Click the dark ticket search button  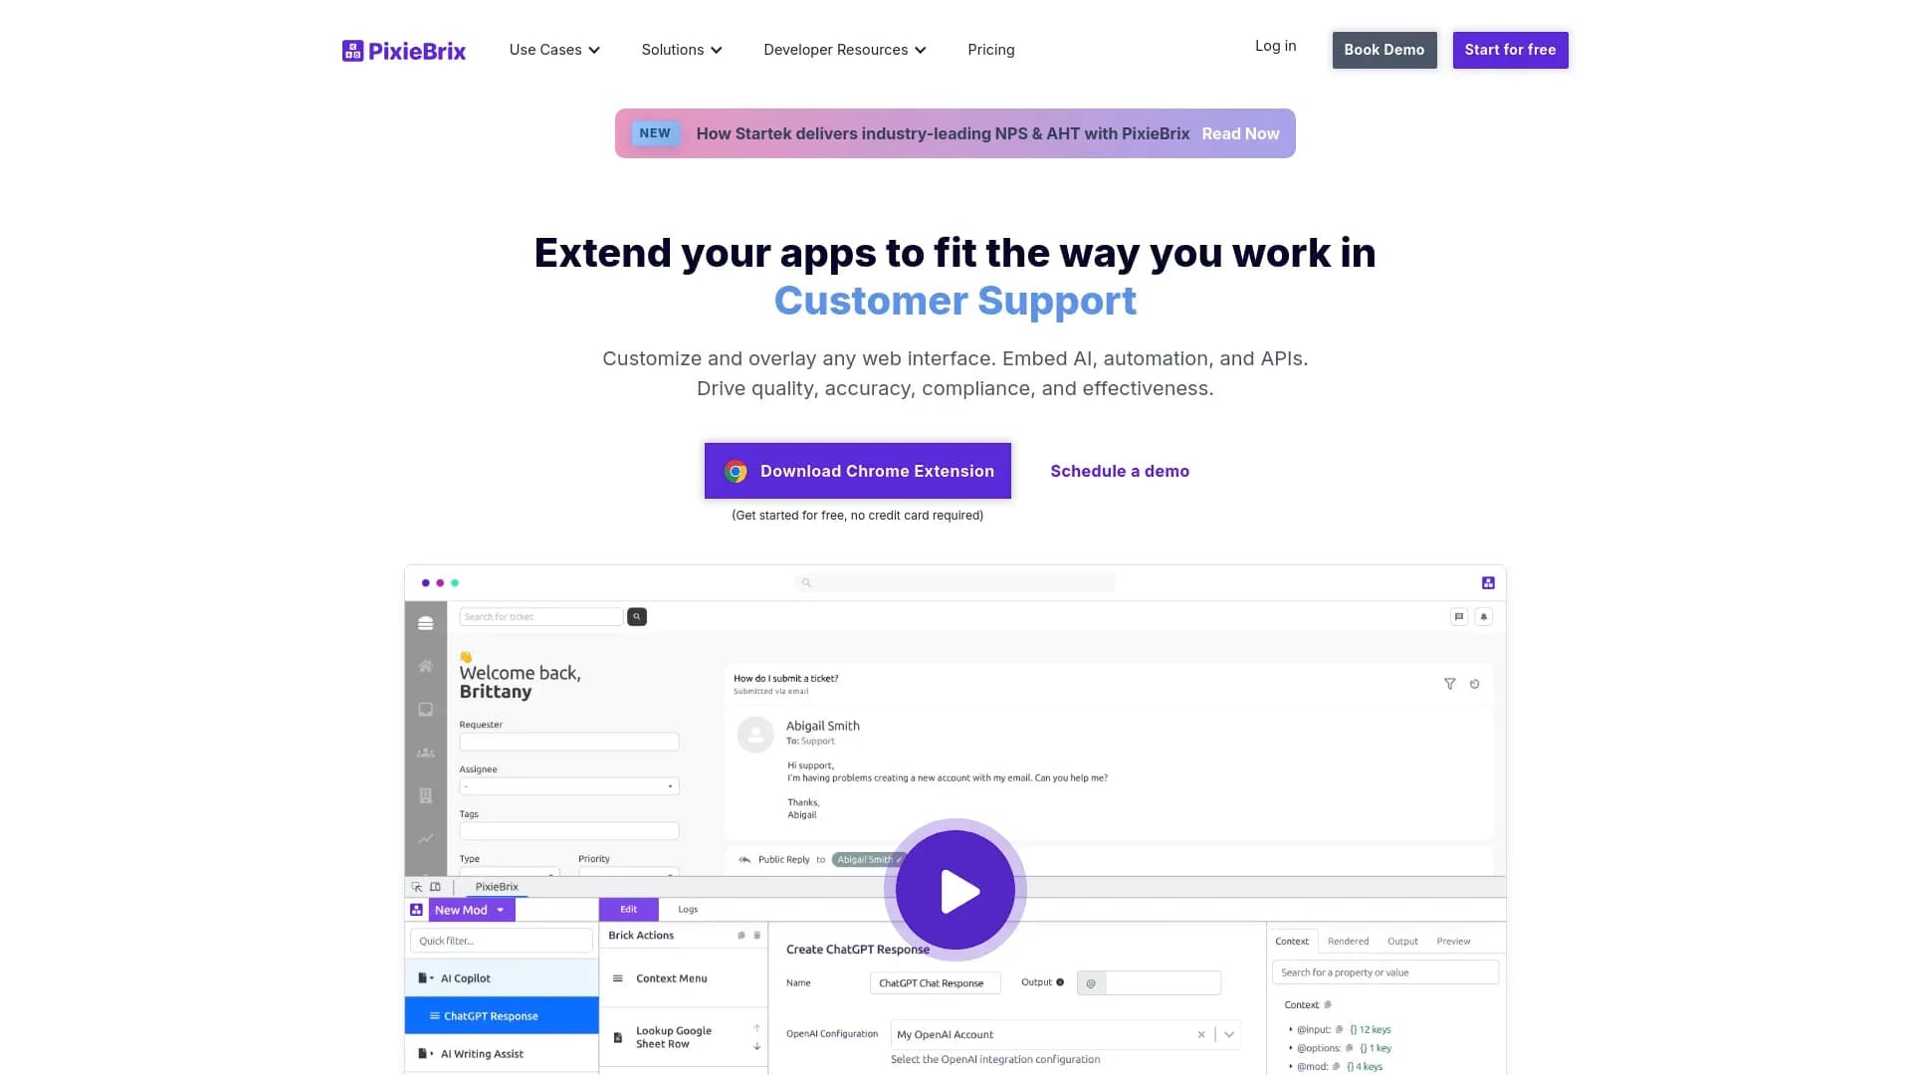637,617
